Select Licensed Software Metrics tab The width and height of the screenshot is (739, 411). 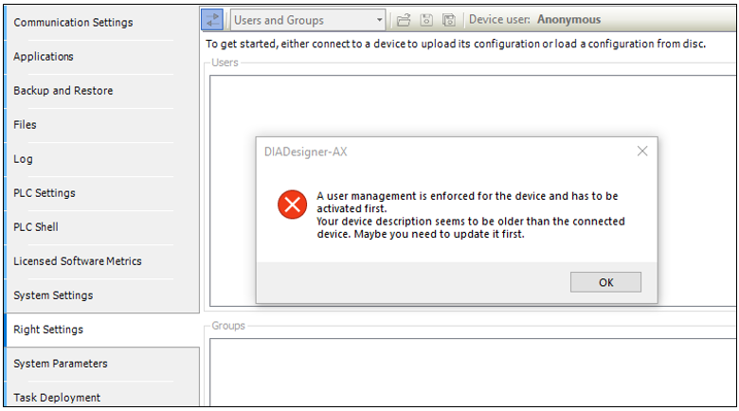click(78, 260)
